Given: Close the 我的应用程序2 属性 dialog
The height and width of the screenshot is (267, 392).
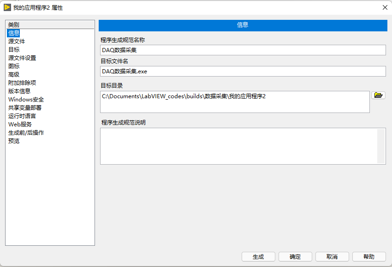Looking at the screenshot, I should pos(385,7).
